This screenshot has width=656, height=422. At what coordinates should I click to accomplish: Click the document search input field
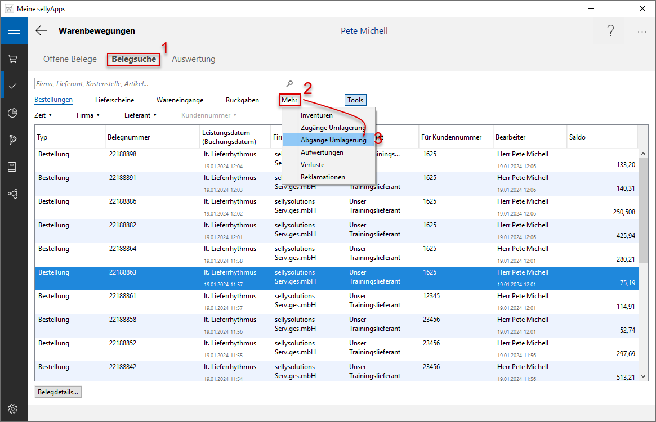(160, 84)
